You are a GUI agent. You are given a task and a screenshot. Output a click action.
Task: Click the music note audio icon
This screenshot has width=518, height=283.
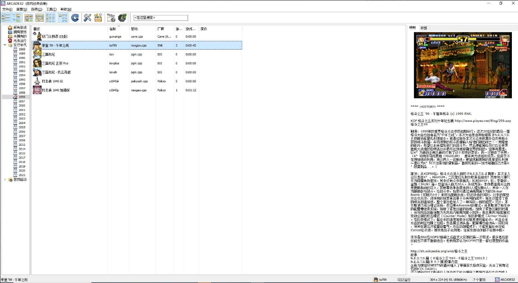click(122, 18)
